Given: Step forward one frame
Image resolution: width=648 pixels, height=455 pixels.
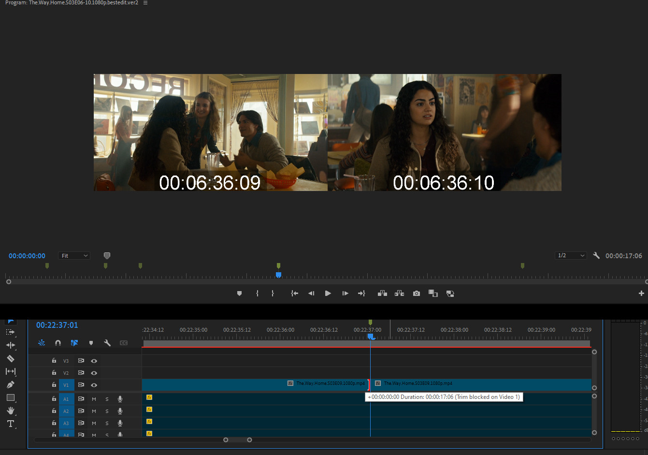Looking at the screenshot, I should coord(345,294).
